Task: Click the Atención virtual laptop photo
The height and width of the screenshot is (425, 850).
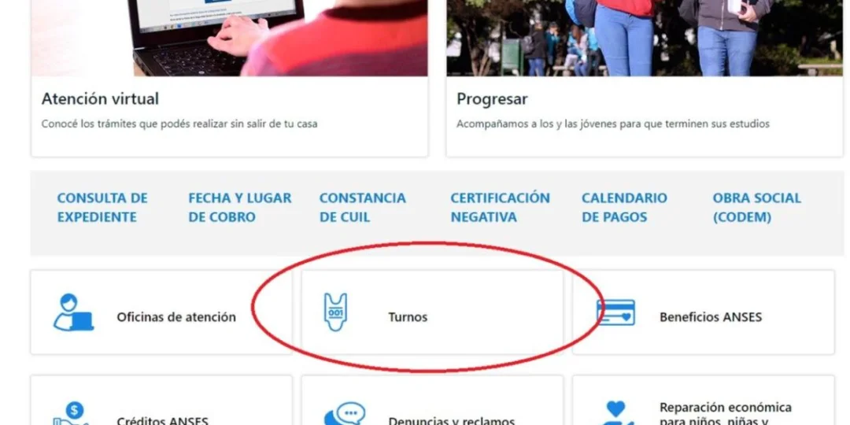Action: (229, 38)
